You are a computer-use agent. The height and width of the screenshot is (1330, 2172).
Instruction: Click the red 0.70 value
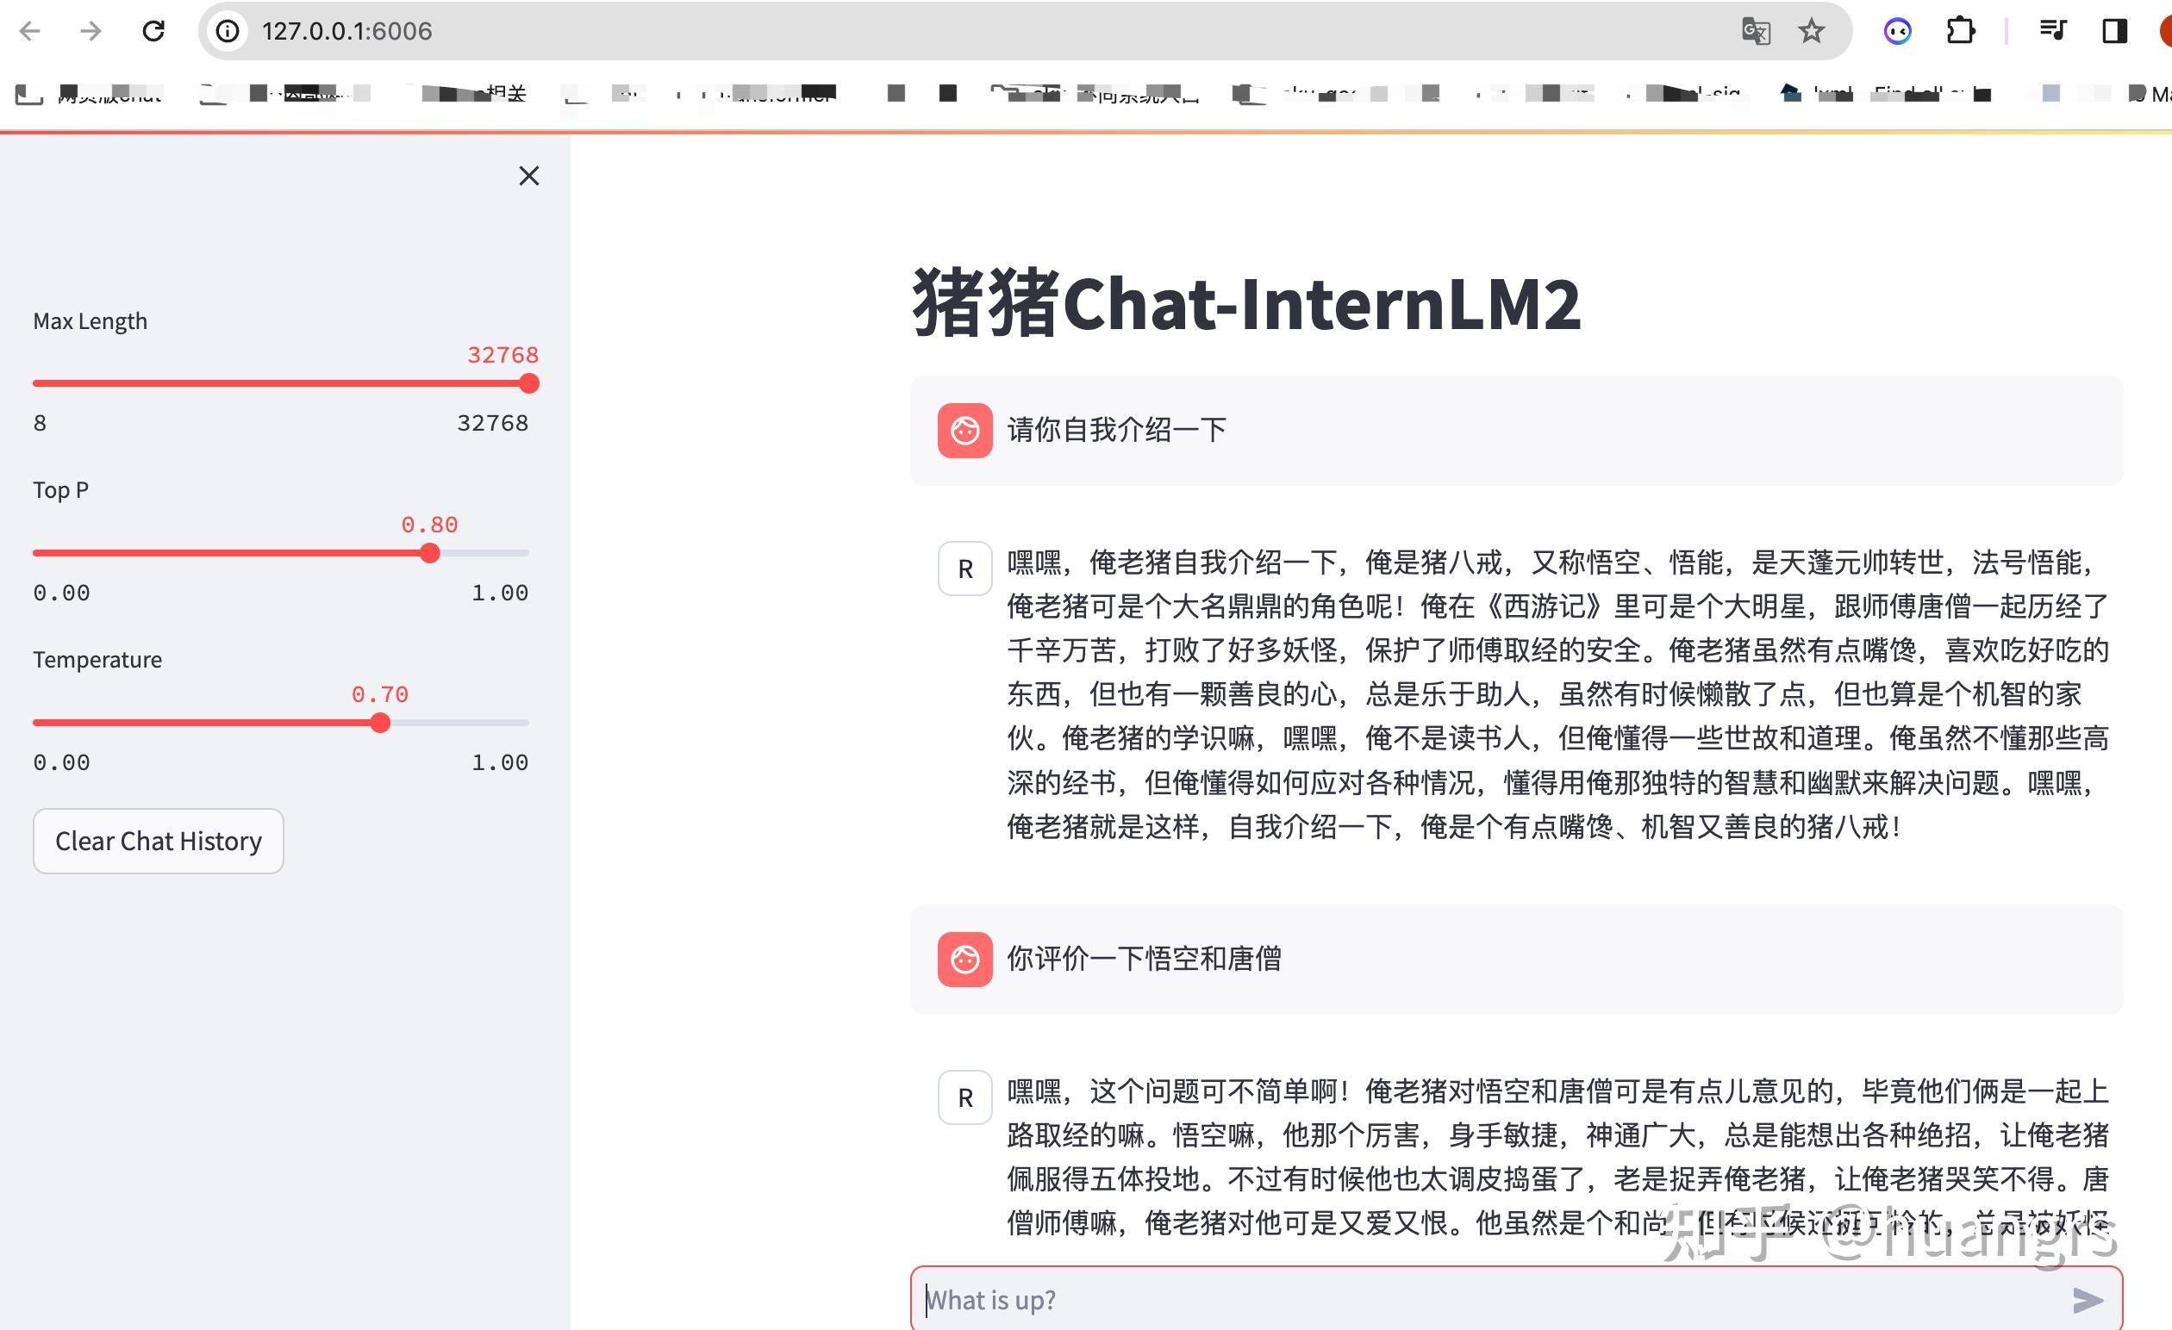point(380,695)
